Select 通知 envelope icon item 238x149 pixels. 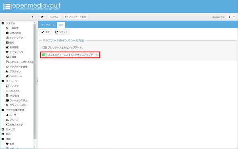[10, 43]
